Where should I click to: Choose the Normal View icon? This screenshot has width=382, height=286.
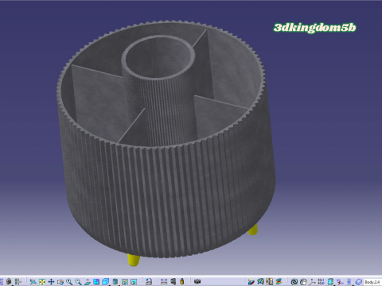(88, 281)
